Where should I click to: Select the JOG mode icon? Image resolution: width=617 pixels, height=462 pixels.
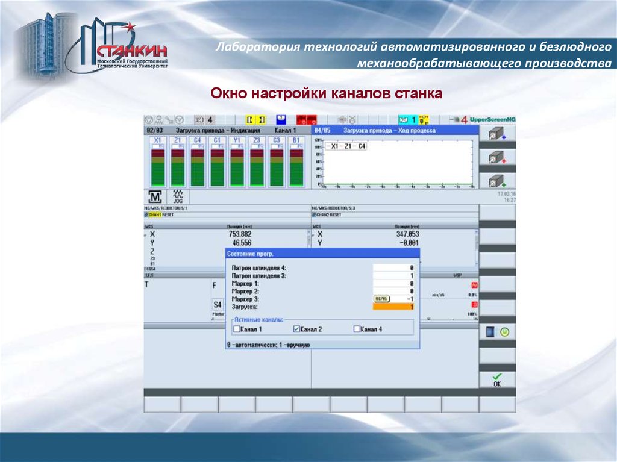coord(178,196)
